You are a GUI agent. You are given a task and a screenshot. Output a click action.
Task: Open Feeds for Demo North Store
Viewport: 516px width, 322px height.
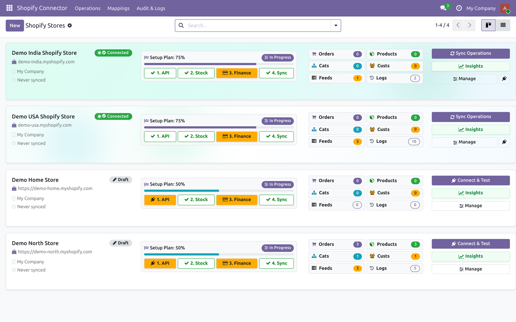click(337, 268)
